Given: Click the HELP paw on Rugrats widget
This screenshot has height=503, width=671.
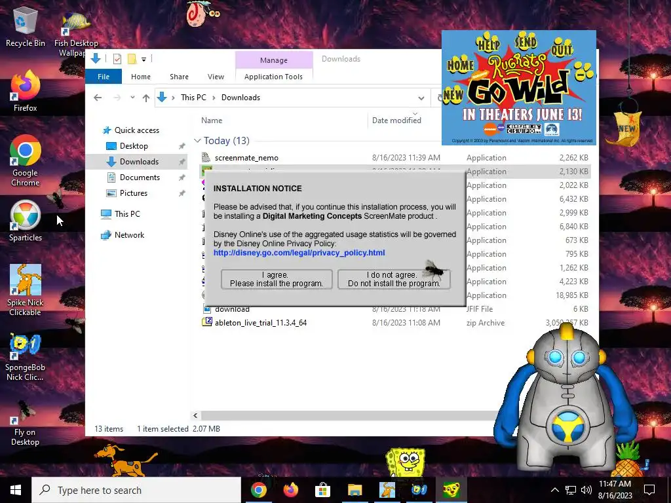Looking at the screenshot, I should (488, 44).
